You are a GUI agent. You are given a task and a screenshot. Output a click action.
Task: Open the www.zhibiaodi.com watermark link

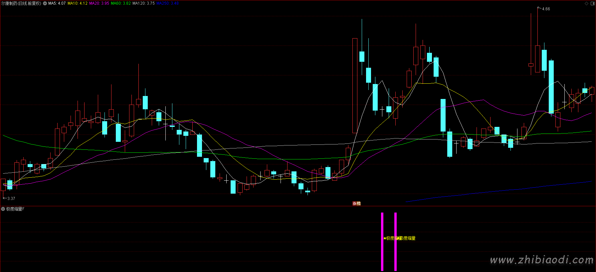(541, 260)
